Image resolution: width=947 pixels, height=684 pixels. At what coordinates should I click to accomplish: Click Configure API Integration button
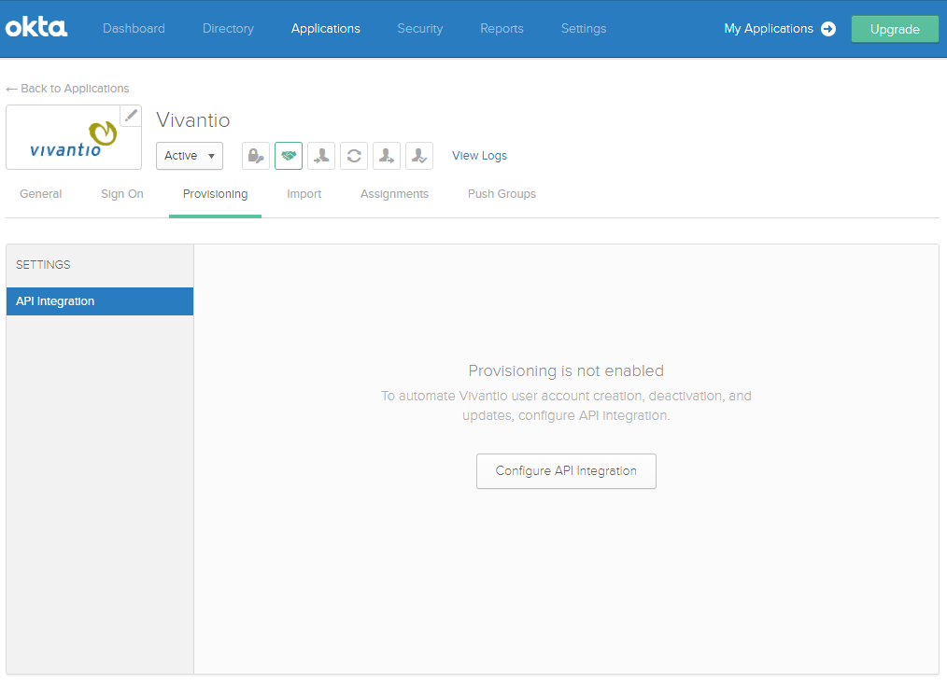[566, 471]
